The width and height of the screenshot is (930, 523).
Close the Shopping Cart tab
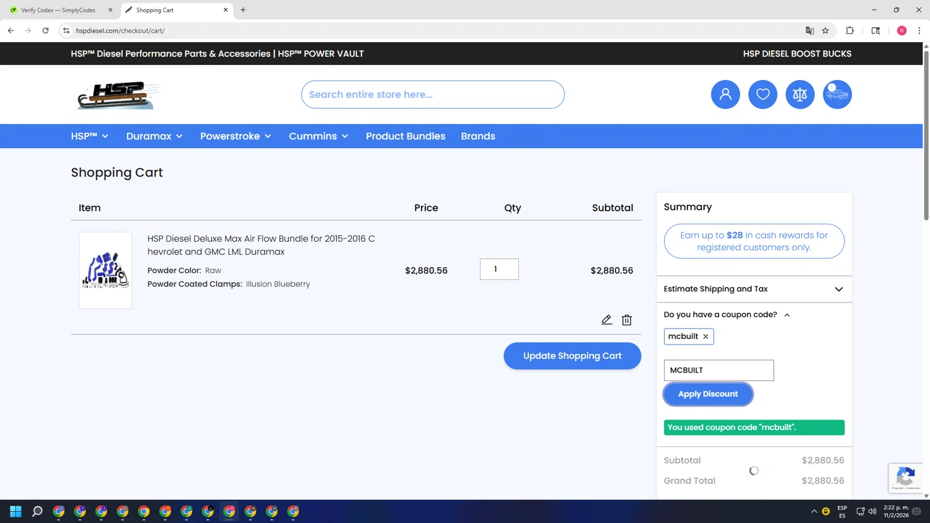[x=226, y=10]
